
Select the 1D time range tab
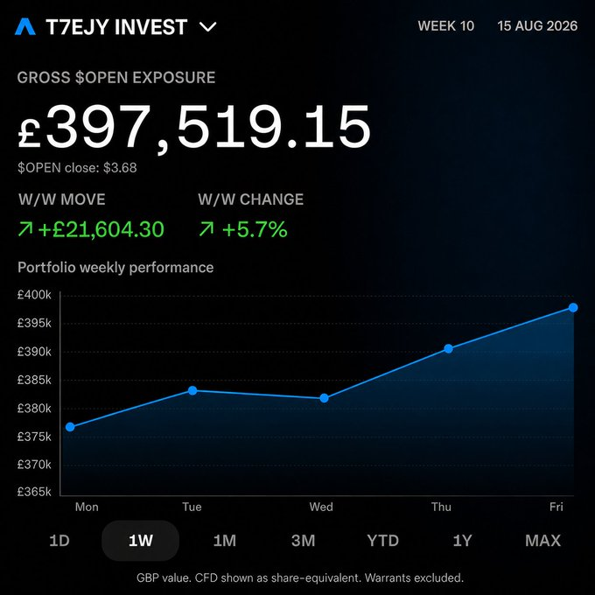(x=59, y=541)
